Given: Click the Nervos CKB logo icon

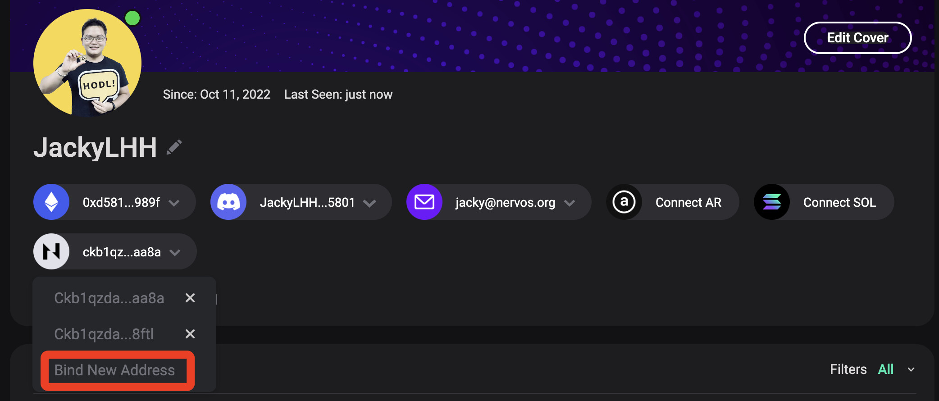Looking at the screenshot, I should [51, 252].
